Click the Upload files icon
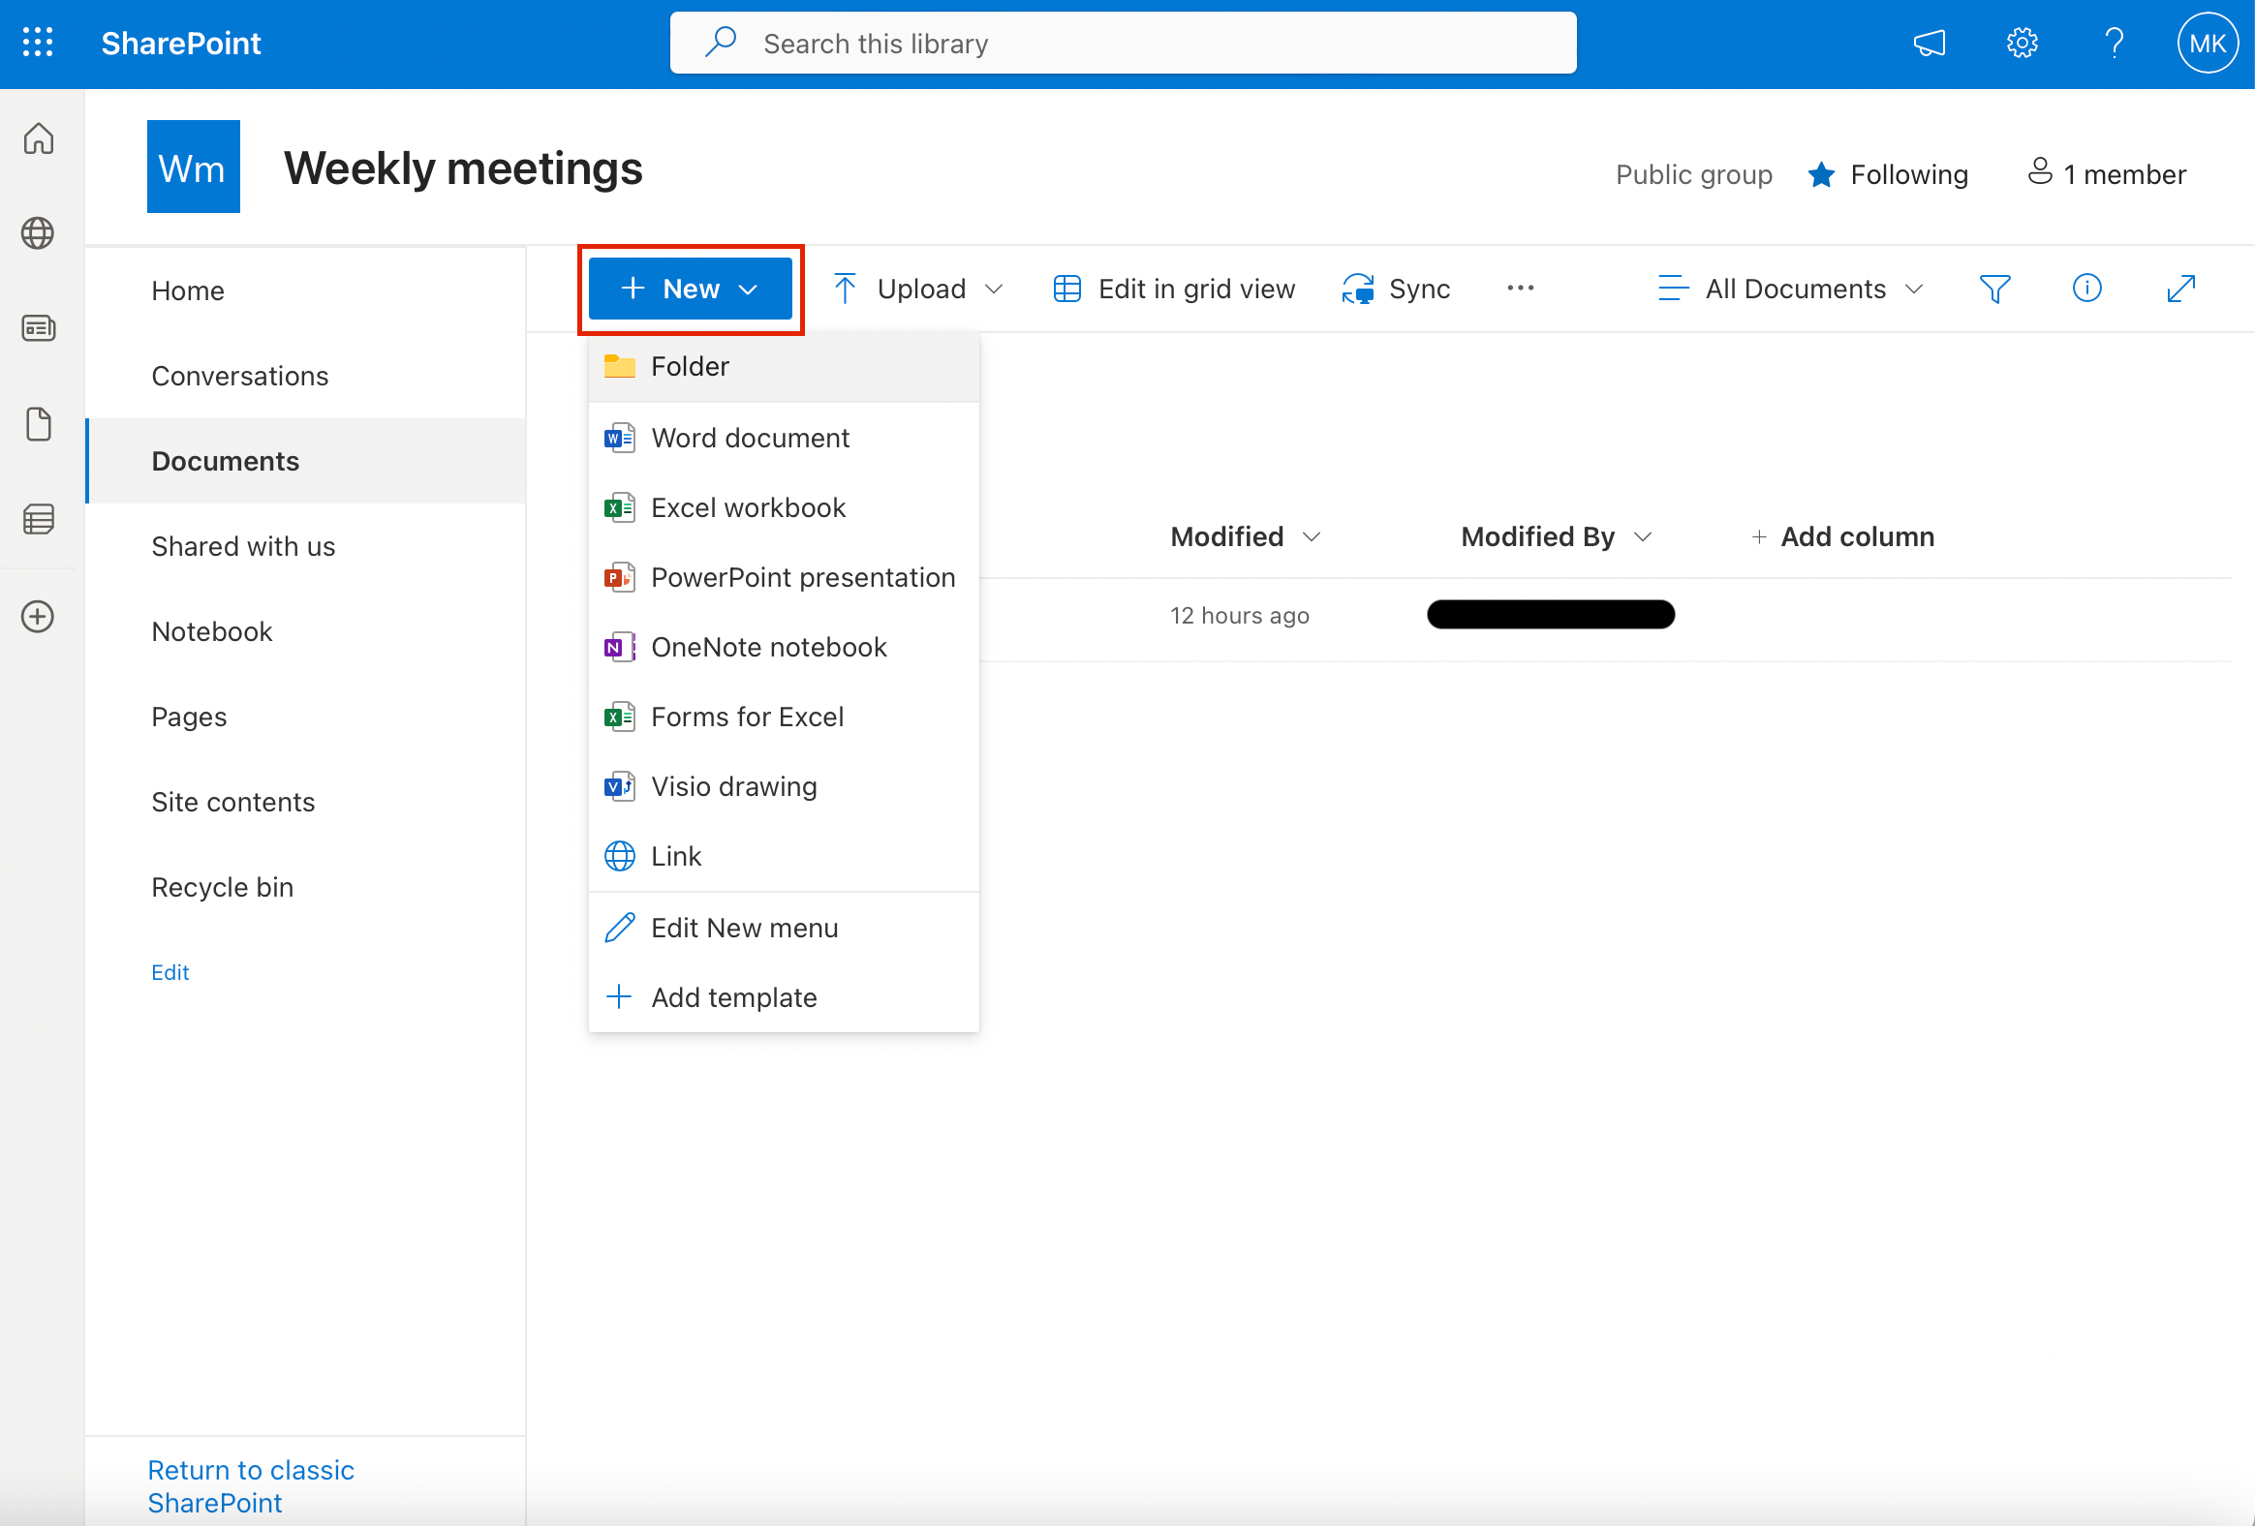2255x1526 pixels. 847,288
